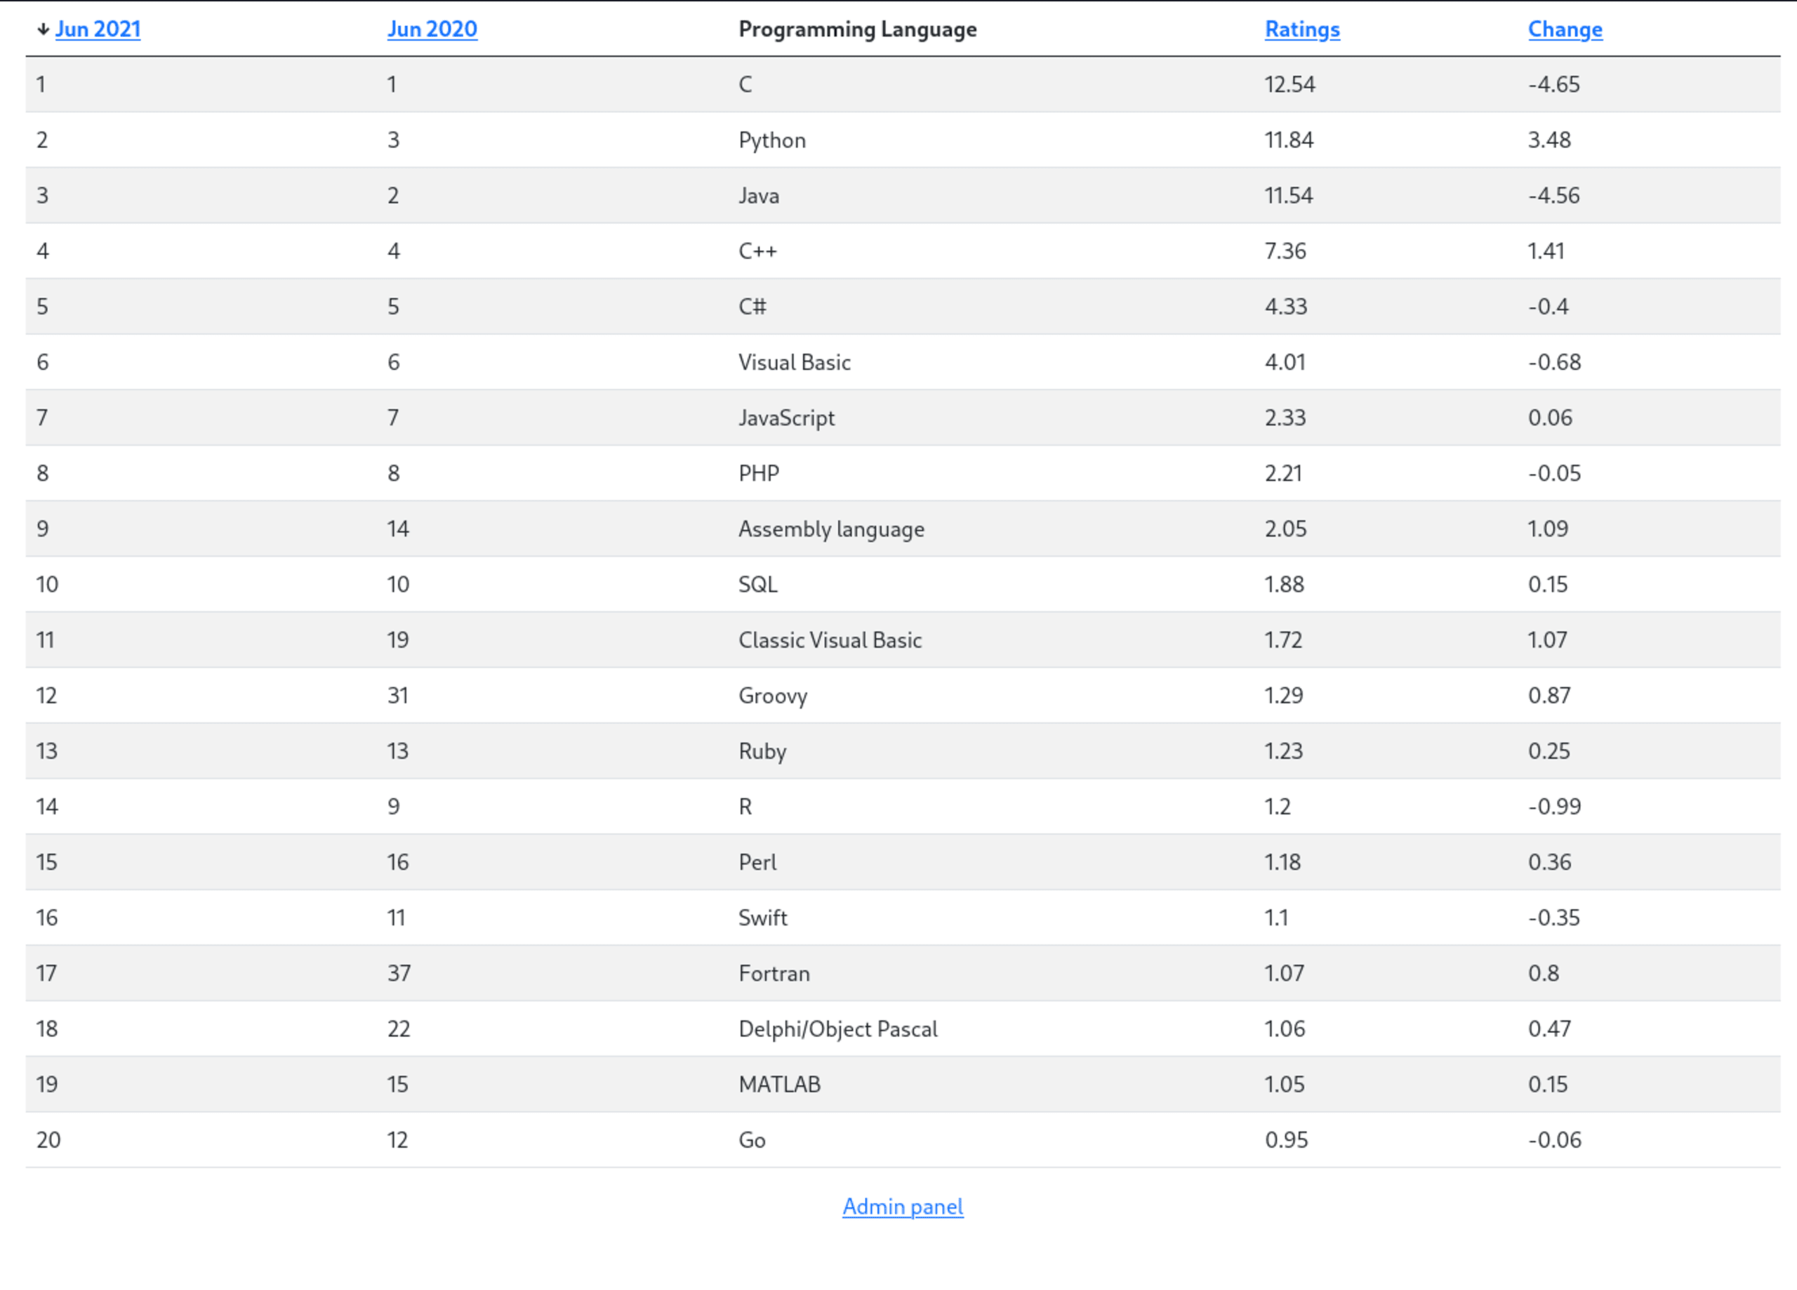Open the Admin panel link
Viewport: 1797px width, 1290px height.
pos(903,1206)
